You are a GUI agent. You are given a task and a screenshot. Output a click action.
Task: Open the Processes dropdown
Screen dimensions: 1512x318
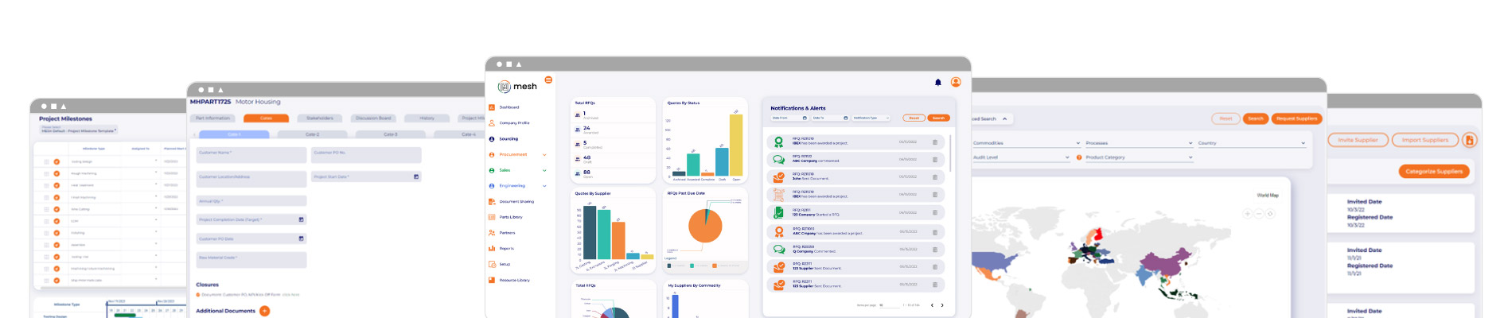click(x=1140, y=143)
